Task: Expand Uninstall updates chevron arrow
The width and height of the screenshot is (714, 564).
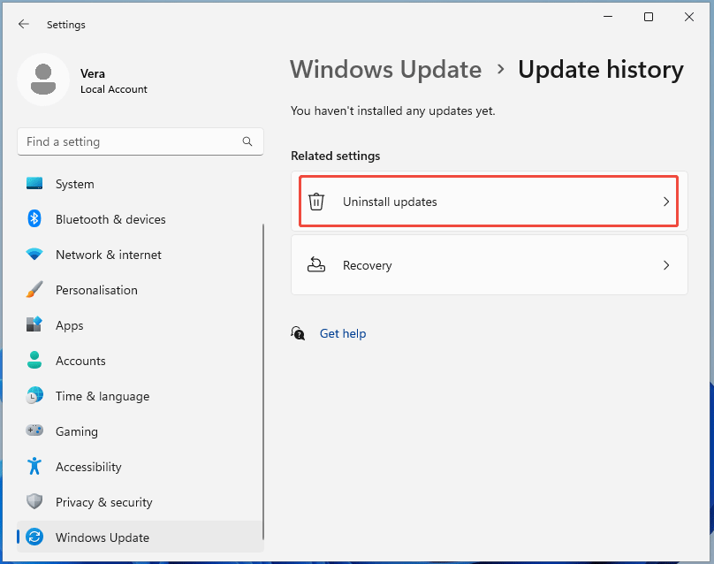Action: [666, 202]
